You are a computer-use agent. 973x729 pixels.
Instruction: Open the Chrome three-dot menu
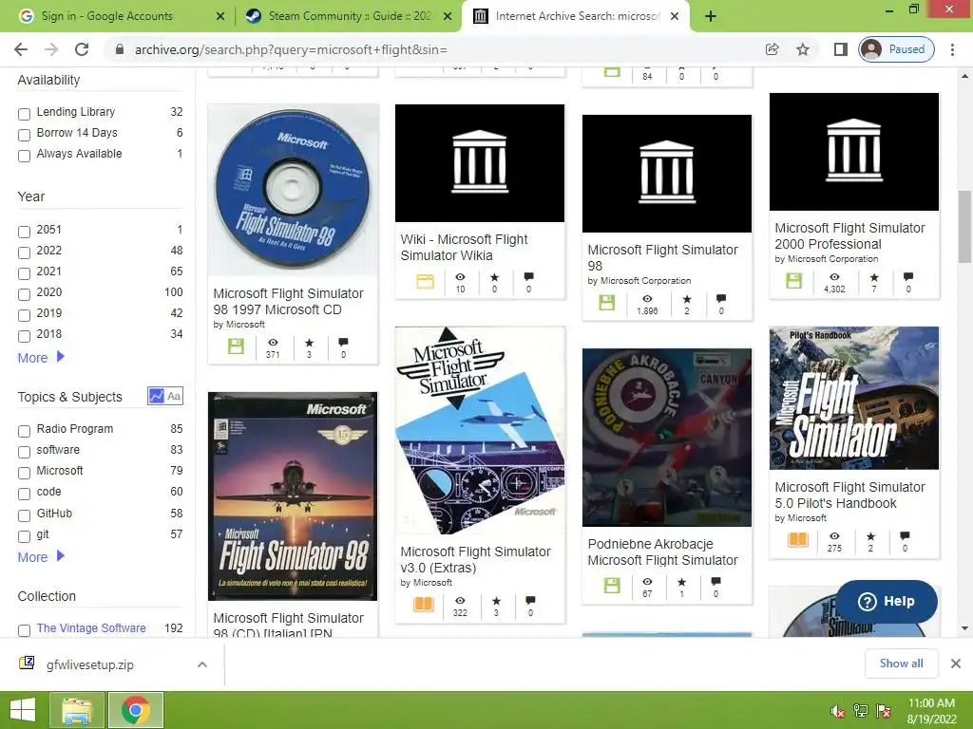pyautogui.click(x=952, y=49)
